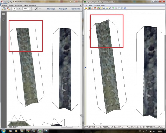Screen dimensions: 166x133
Task: Click the volume speaker icon in system tray
Action: tap(151, 131)
